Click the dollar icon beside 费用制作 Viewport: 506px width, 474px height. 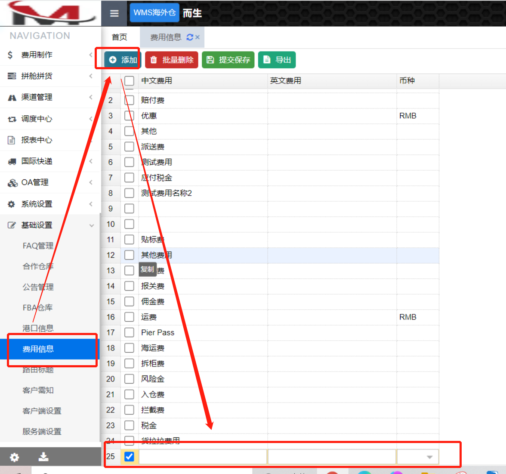tap(10, 55)
